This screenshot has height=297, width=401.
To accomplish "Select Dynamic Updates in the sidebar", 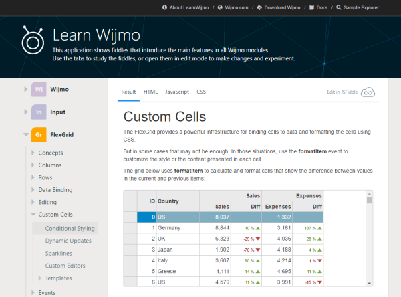I will click(x=68, y=241).
